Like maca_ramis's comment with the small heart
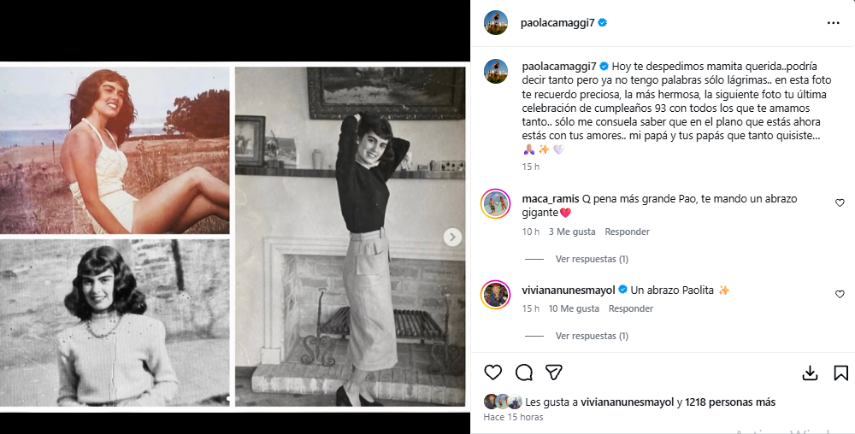Screen dimensions: 855x434 840,203
